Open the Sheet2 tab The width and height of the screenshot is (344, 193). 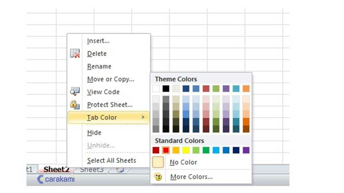pos(56,169)
